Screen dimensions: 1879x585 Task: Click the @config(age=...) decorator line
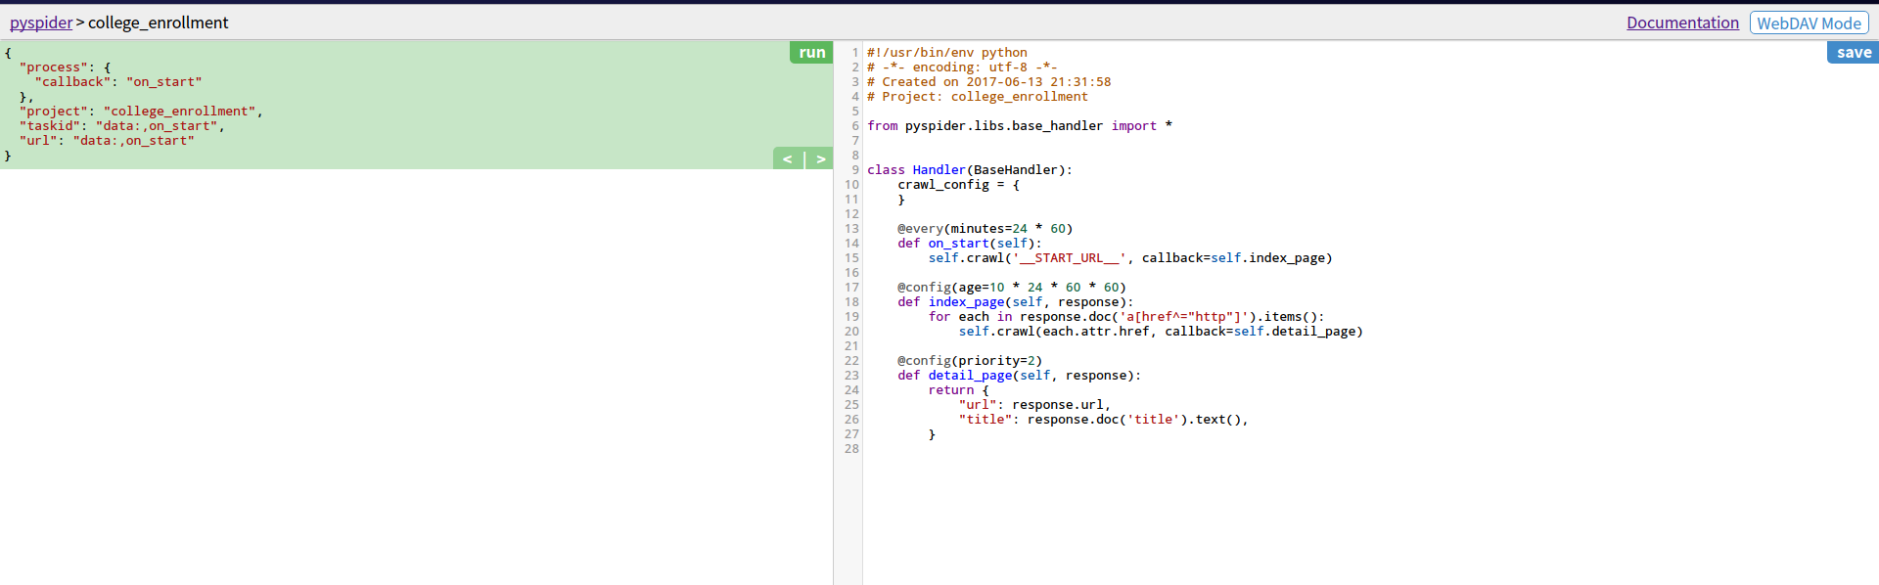coord(1011,288)
